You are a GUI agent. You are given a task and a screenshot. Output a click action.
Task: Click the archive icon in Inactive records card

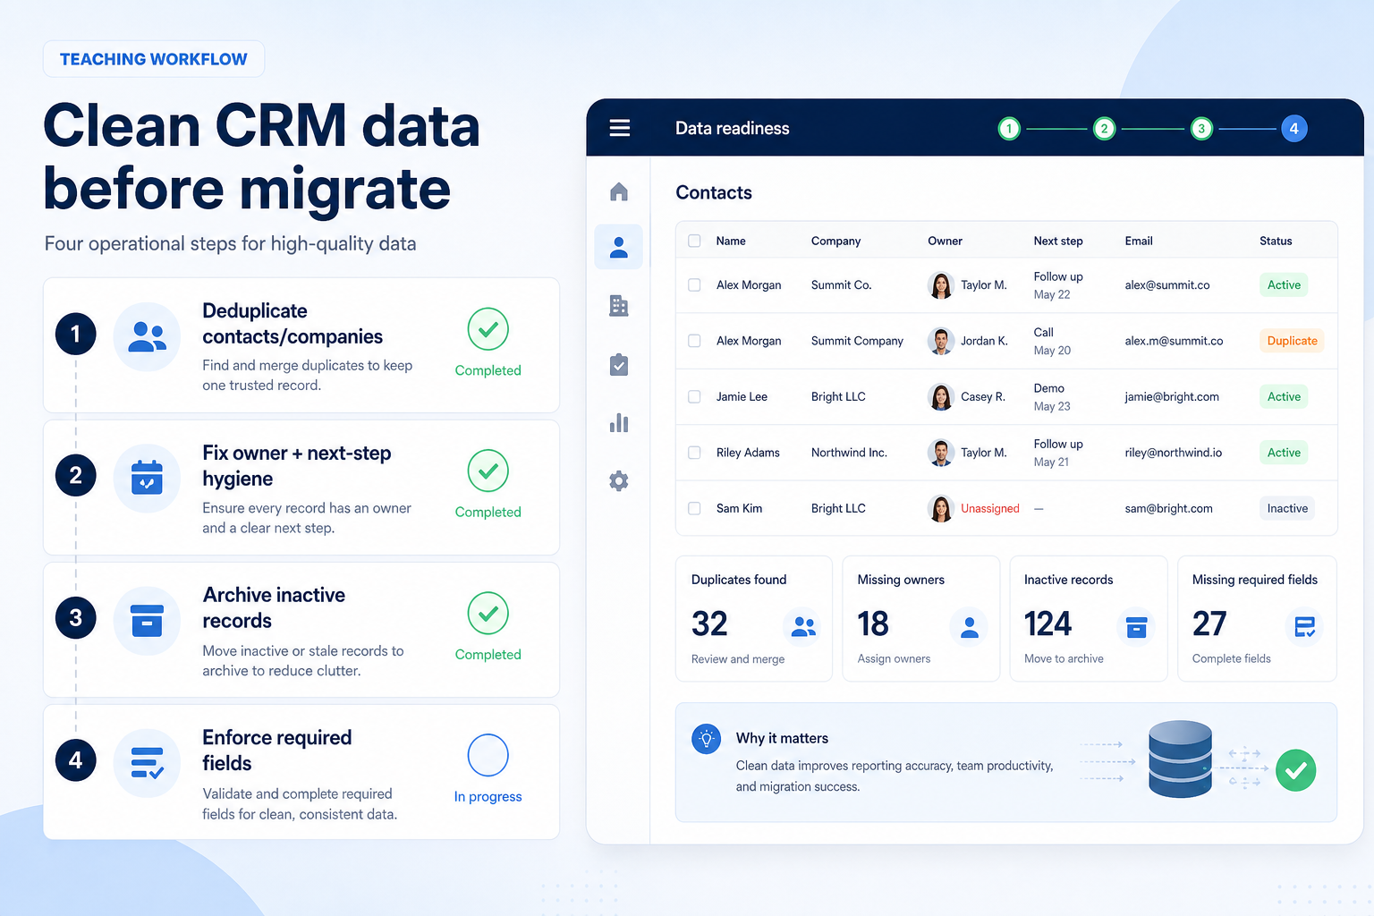[x=1136, y=626]
